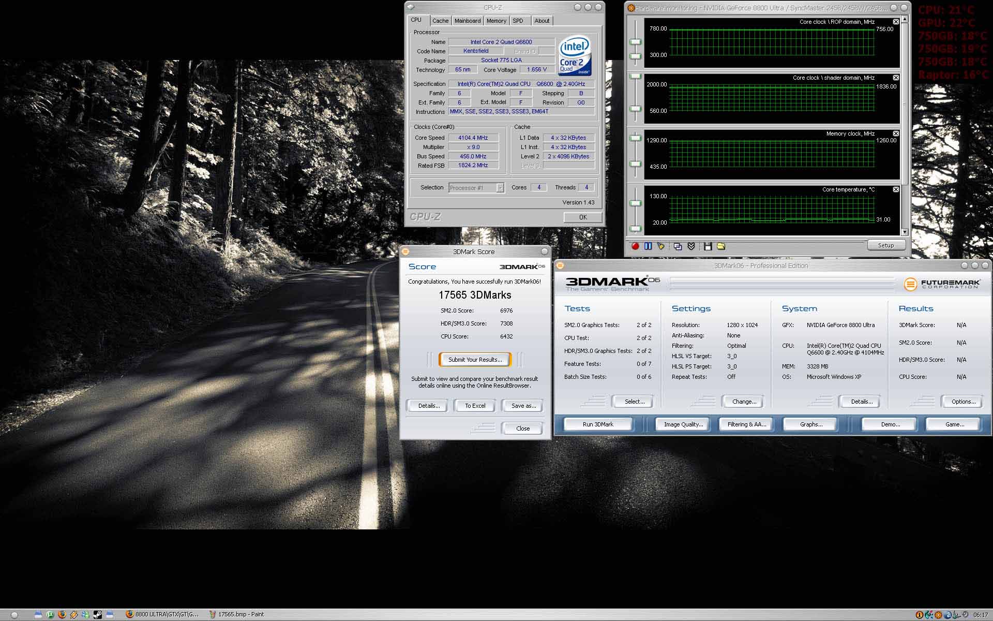Click the taskbar start orb
The width and height of the screenshot is (993, 621).
tap(14, 615)
